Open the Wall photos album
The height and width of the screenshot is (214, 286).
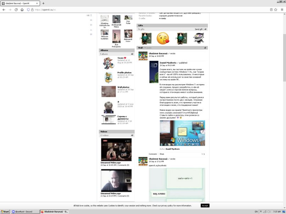pyautogui.click(x=123, y=87)
